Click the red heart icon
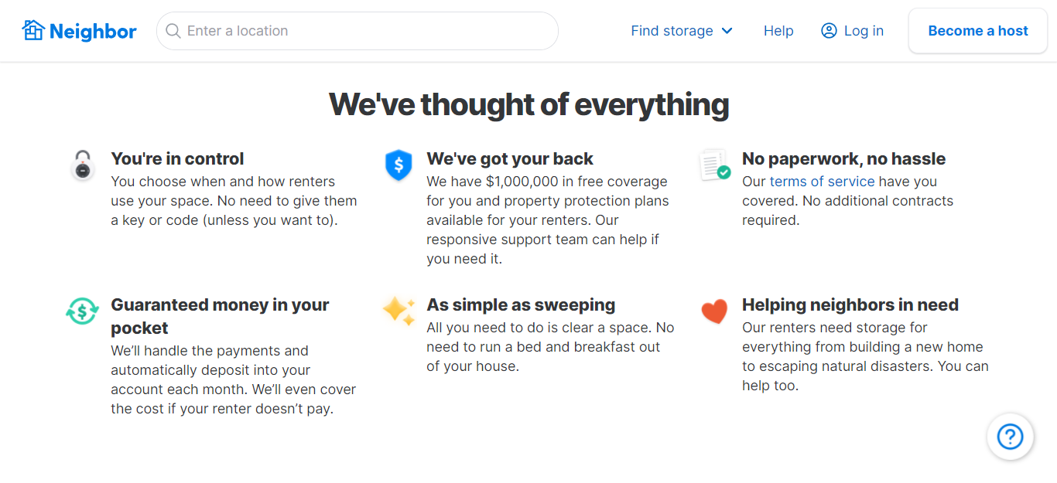 [x=714, y=311]
